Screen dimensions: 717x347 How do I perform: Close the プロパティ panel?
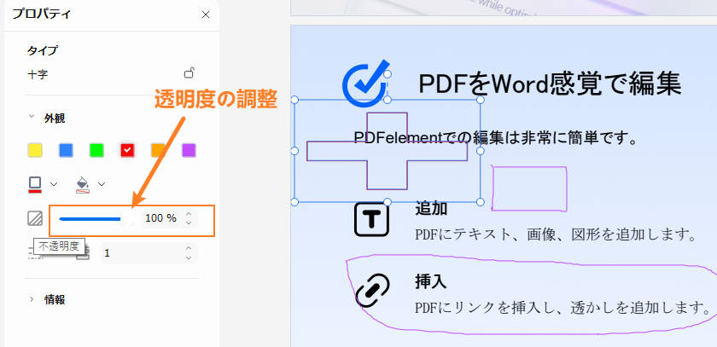[x=205, y=14]
